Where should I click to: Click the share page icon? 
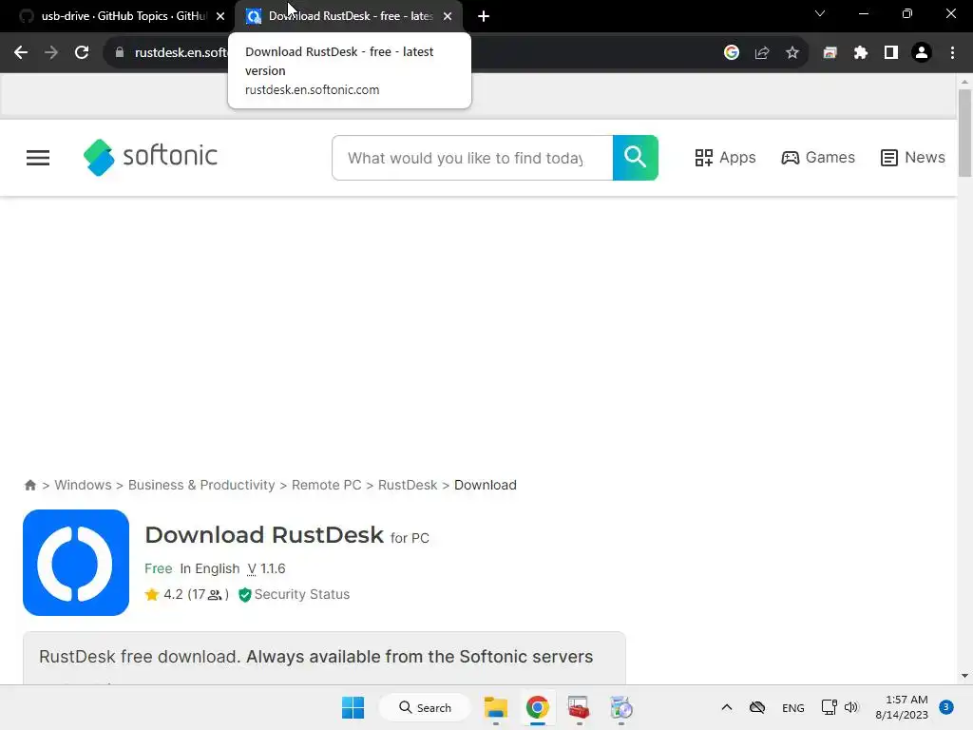pos(762,53)
